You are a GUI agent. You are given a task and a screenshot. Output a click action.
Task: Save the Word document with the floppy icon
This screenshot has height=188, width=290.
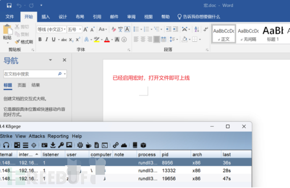point(9,5)
